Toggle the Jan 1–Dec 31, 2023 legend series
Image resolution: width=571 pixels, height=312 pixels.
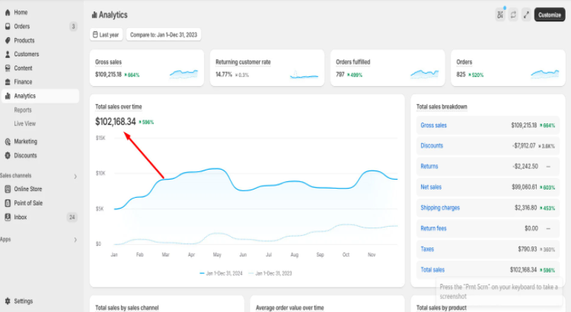click(x=270, y=273)
